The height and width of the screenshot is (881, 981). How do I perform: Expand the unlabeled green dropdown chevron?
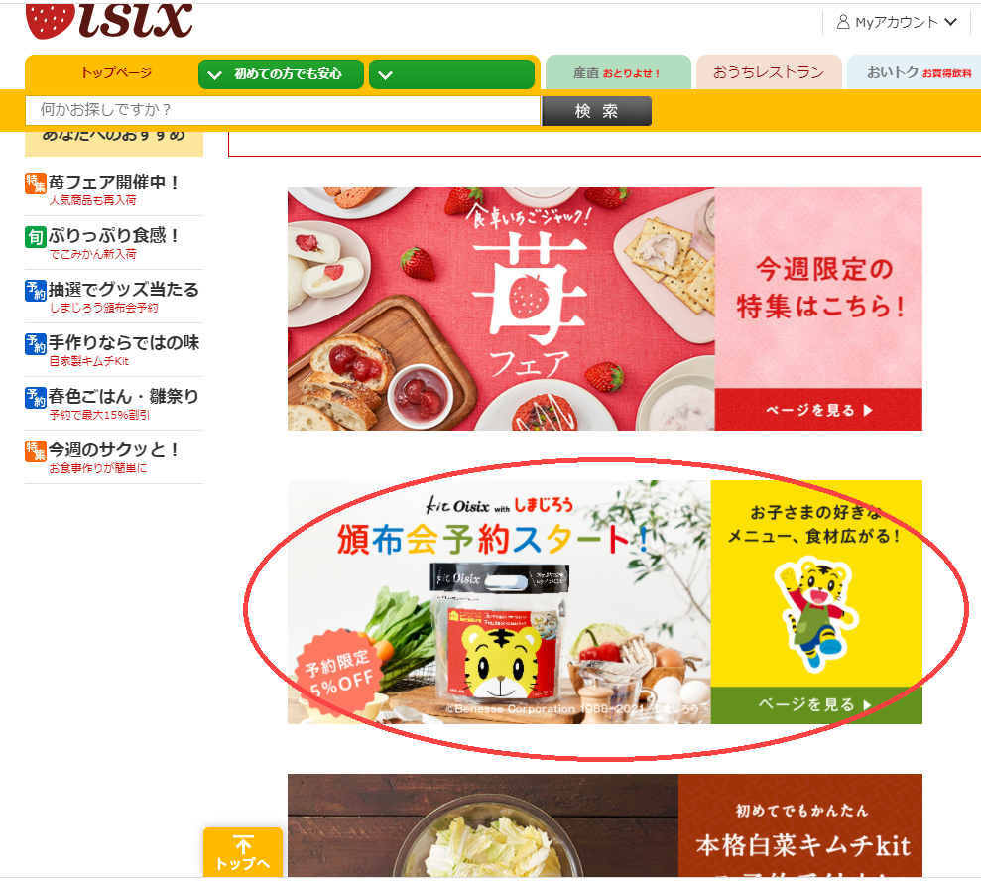(x=451, y=74)
